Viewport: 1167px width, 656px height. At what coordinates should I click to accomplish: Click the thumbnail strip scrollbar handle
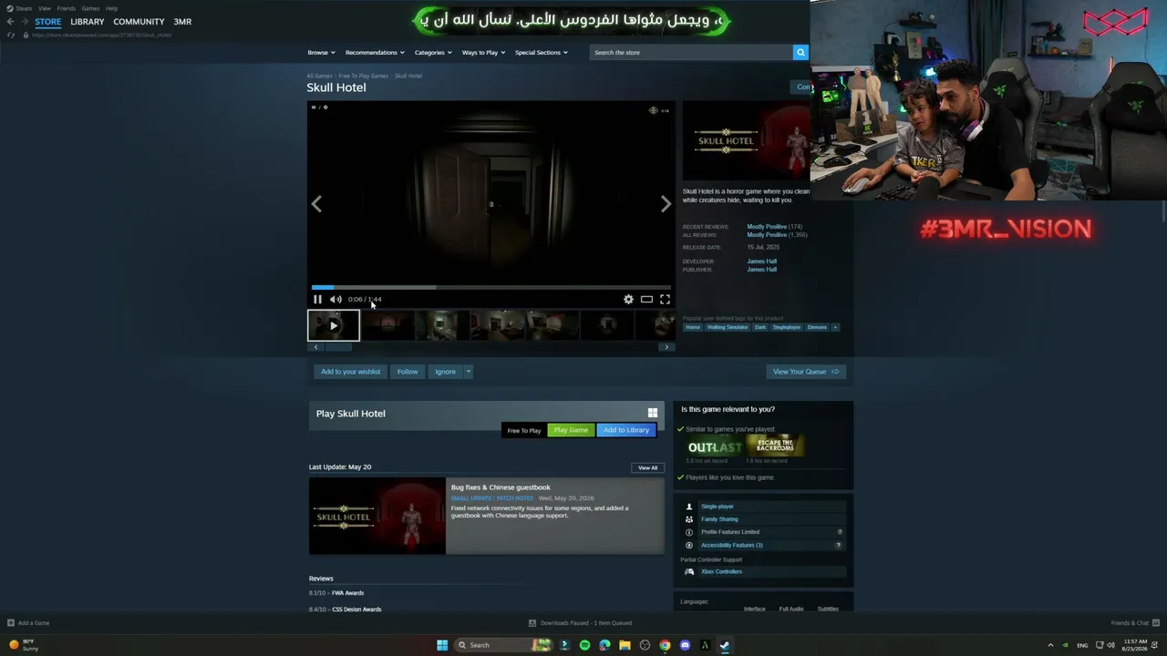tap(338, 347)
